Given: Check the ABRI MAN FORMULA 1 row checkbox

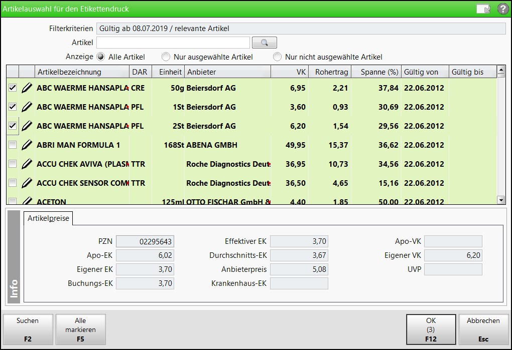Looking at the screenshot, I should point(13,145).
